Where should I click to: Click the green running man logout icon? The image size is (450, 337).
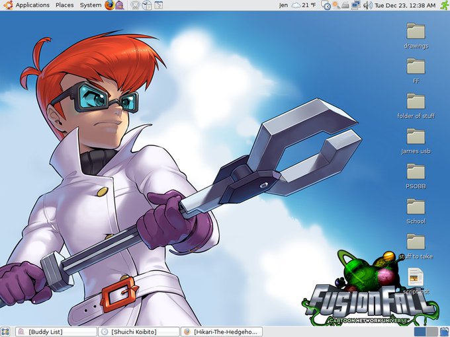444,5
